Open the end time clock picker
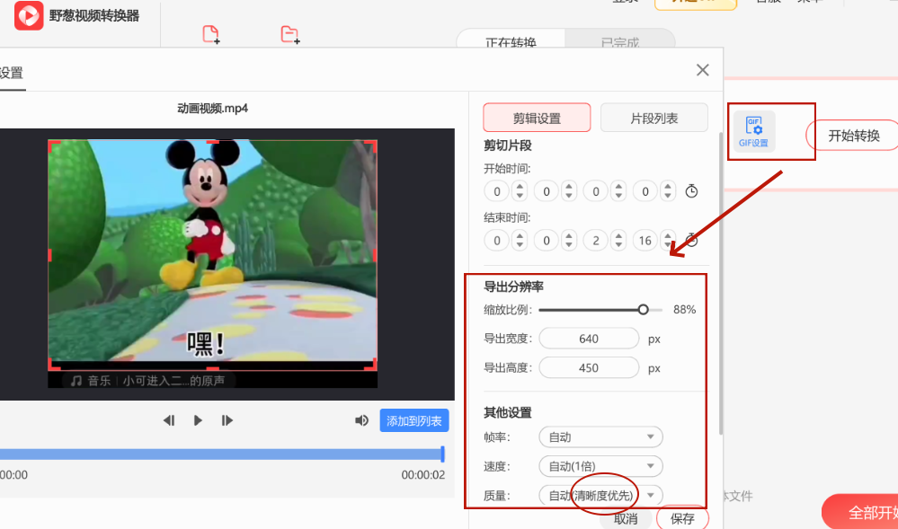 click(690, 240)
